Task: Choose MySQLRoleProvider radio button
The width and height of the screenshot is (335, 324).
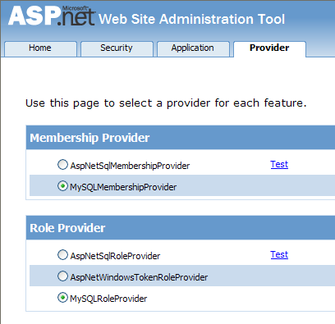Action: point(62,298)
